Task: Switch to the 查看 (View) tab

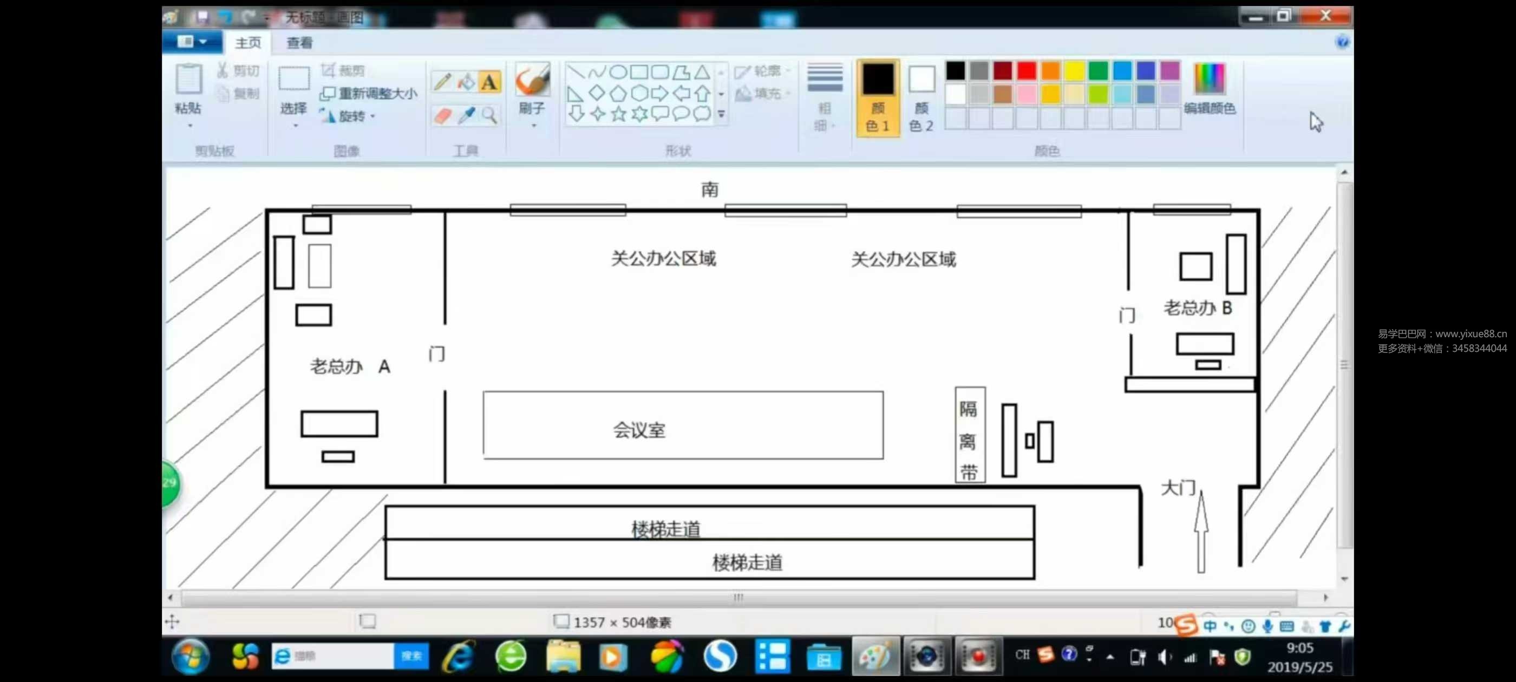Action: tap(299, 43)
